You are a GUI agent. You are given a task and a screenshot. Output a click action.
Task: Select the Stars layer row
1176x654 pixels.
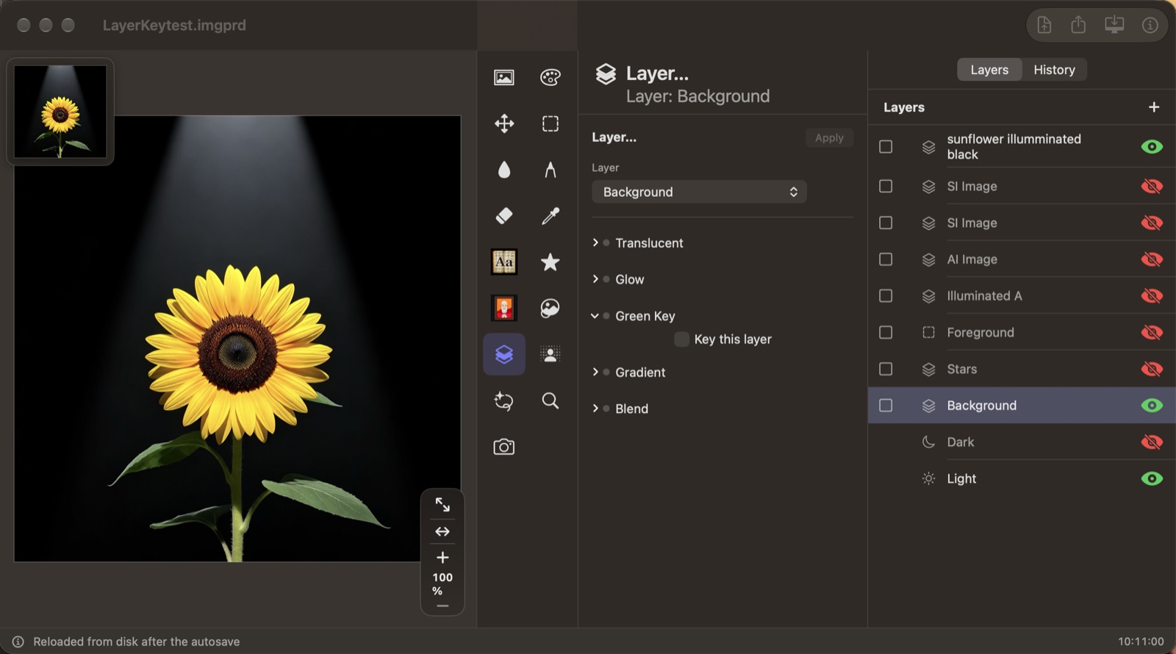1022,369
